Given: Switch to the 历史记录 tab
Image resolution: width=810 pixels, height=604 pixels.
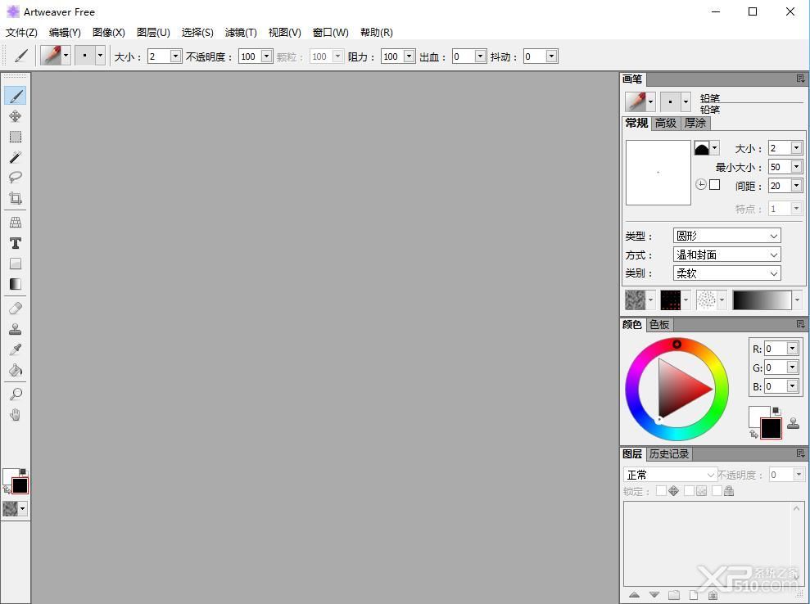Looking at the screenshot, I should tap(669, 453).
